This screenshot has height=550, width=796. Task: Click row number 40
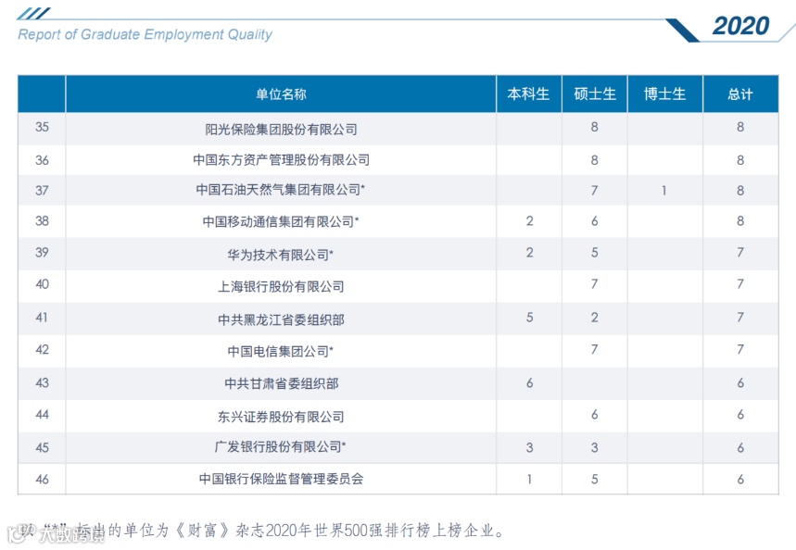42,284
